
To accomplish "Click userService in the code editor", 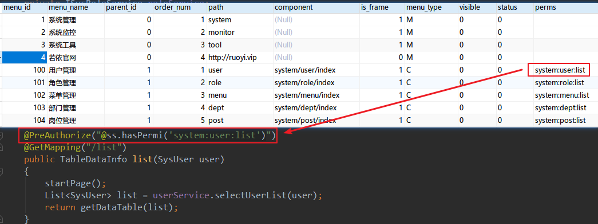I will [181, 196].
